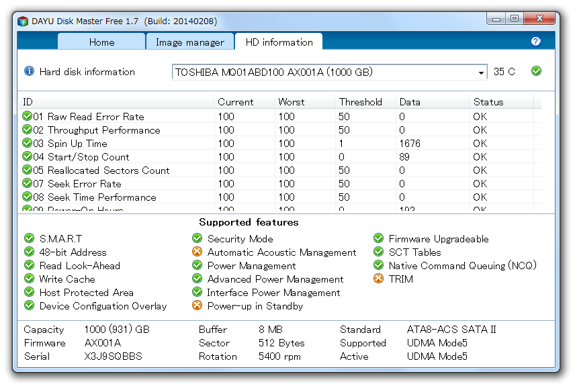This screenshot has width=575, height=388.
Task: Click the blue help question mark icon
Action: point(536,42)
